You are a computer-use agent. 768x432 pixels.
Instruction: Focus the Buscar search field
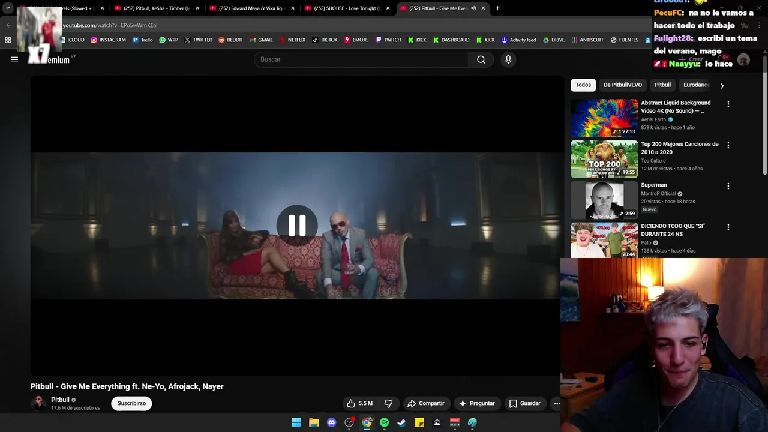pos(361,59)
